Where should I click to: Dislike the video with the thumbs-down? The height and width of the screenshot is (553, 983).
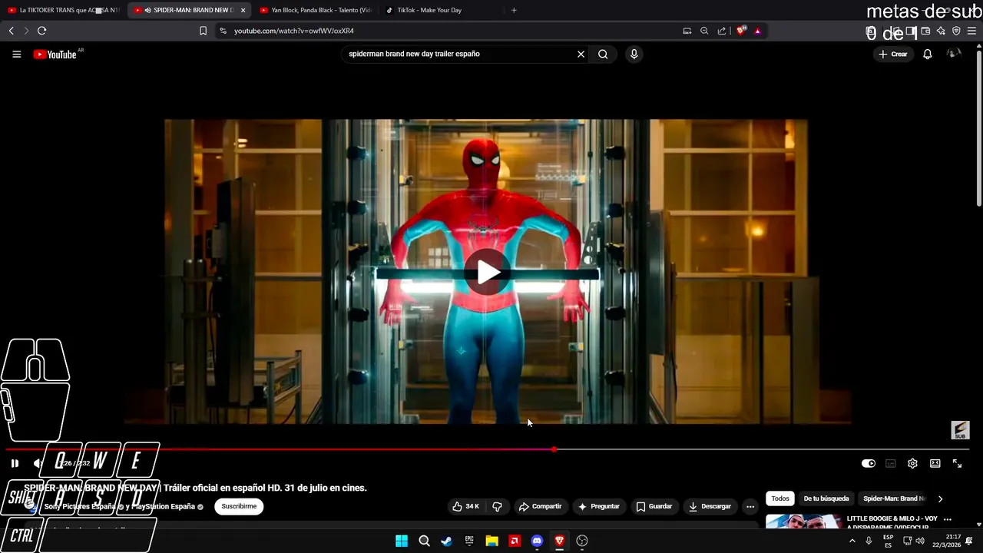click(x=497, y=506)
